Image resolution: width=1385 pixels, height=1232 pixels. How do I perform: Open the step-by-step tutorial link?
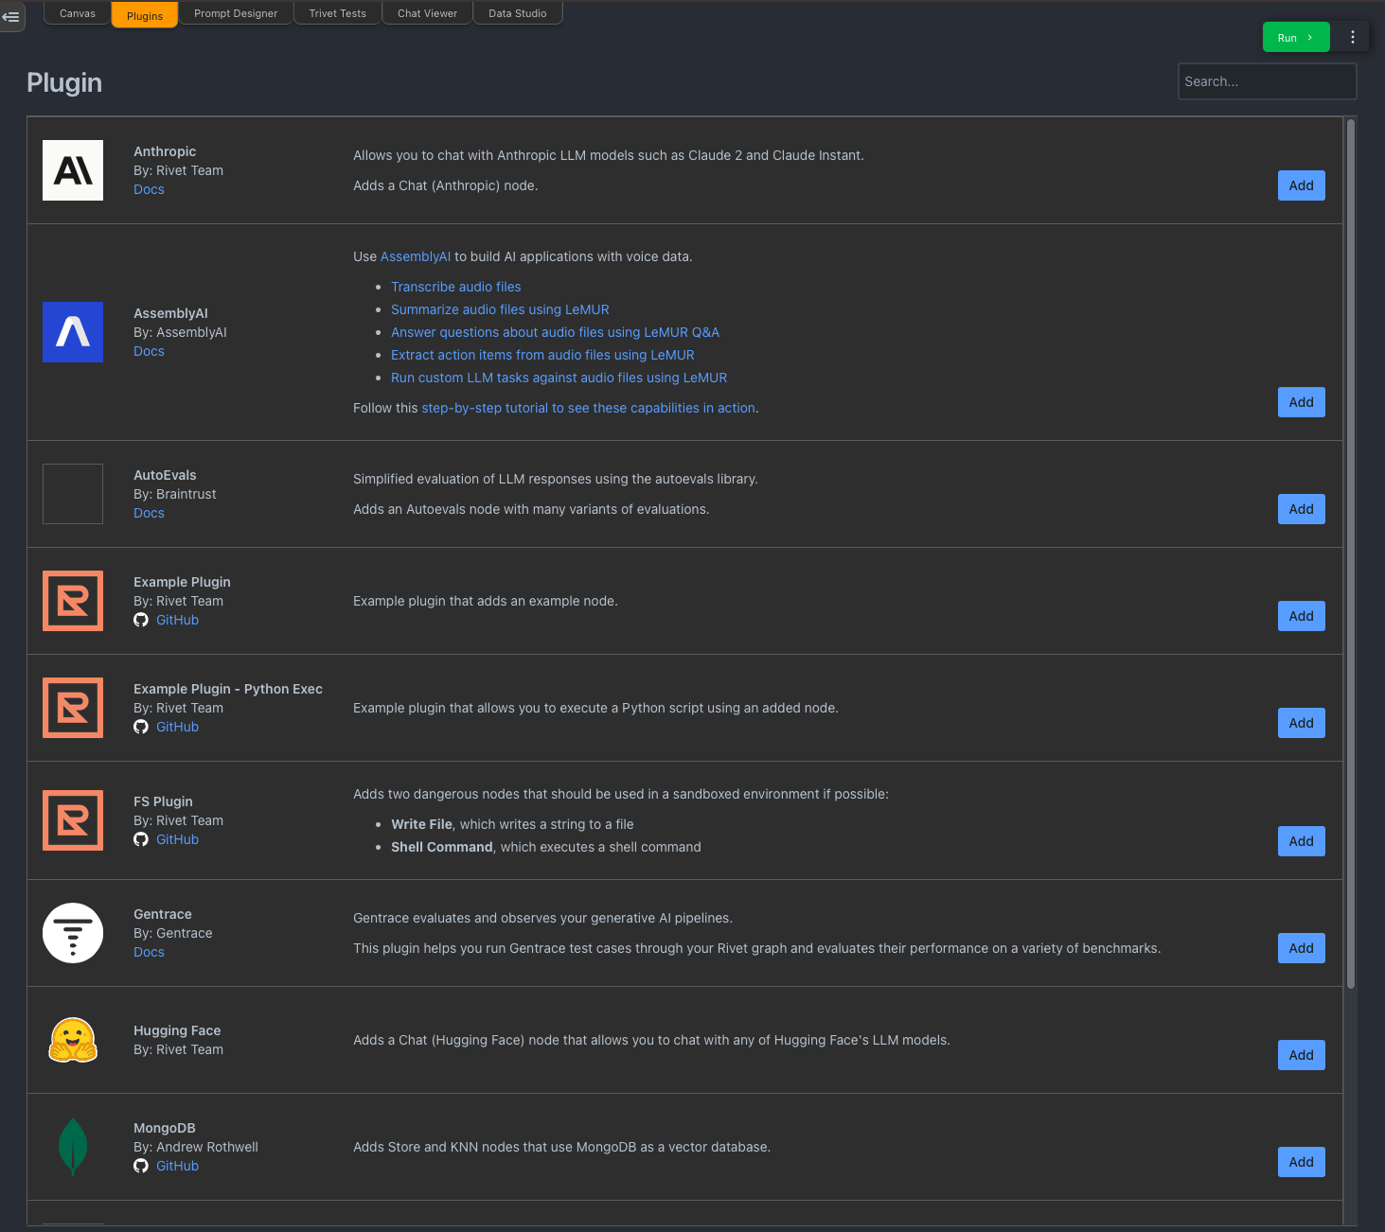pyautogui.click(x=588, y=408)
